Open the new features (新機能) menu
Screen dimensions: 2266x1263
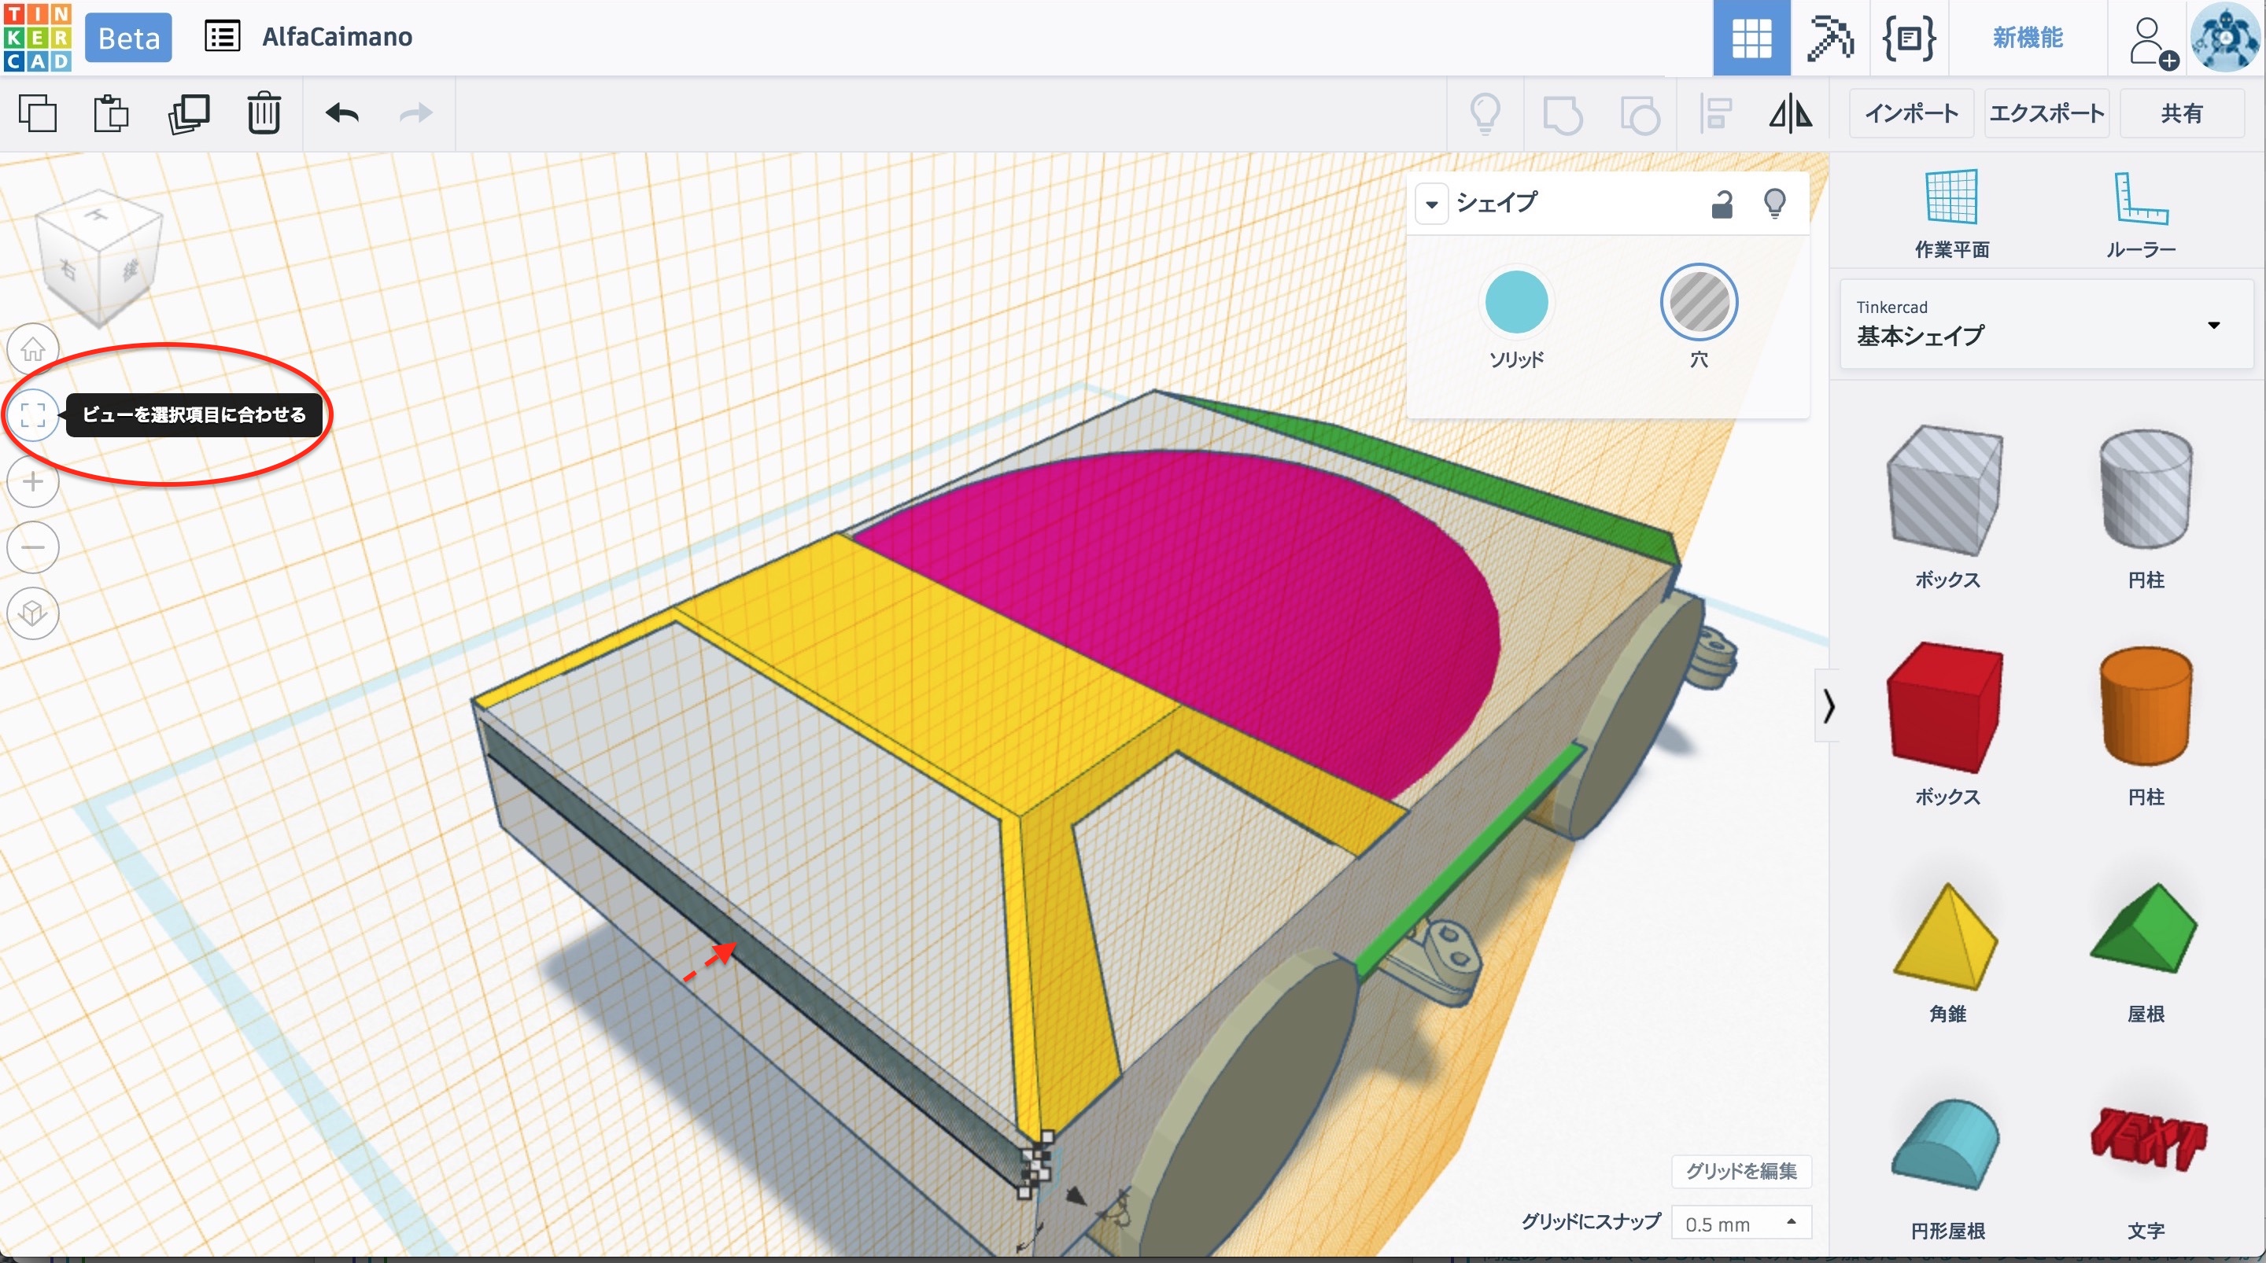(x=2028, y=37)
